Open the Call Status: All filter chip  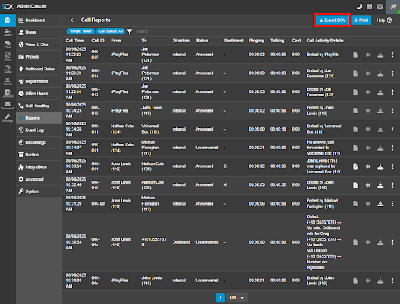tap(110, 31)
